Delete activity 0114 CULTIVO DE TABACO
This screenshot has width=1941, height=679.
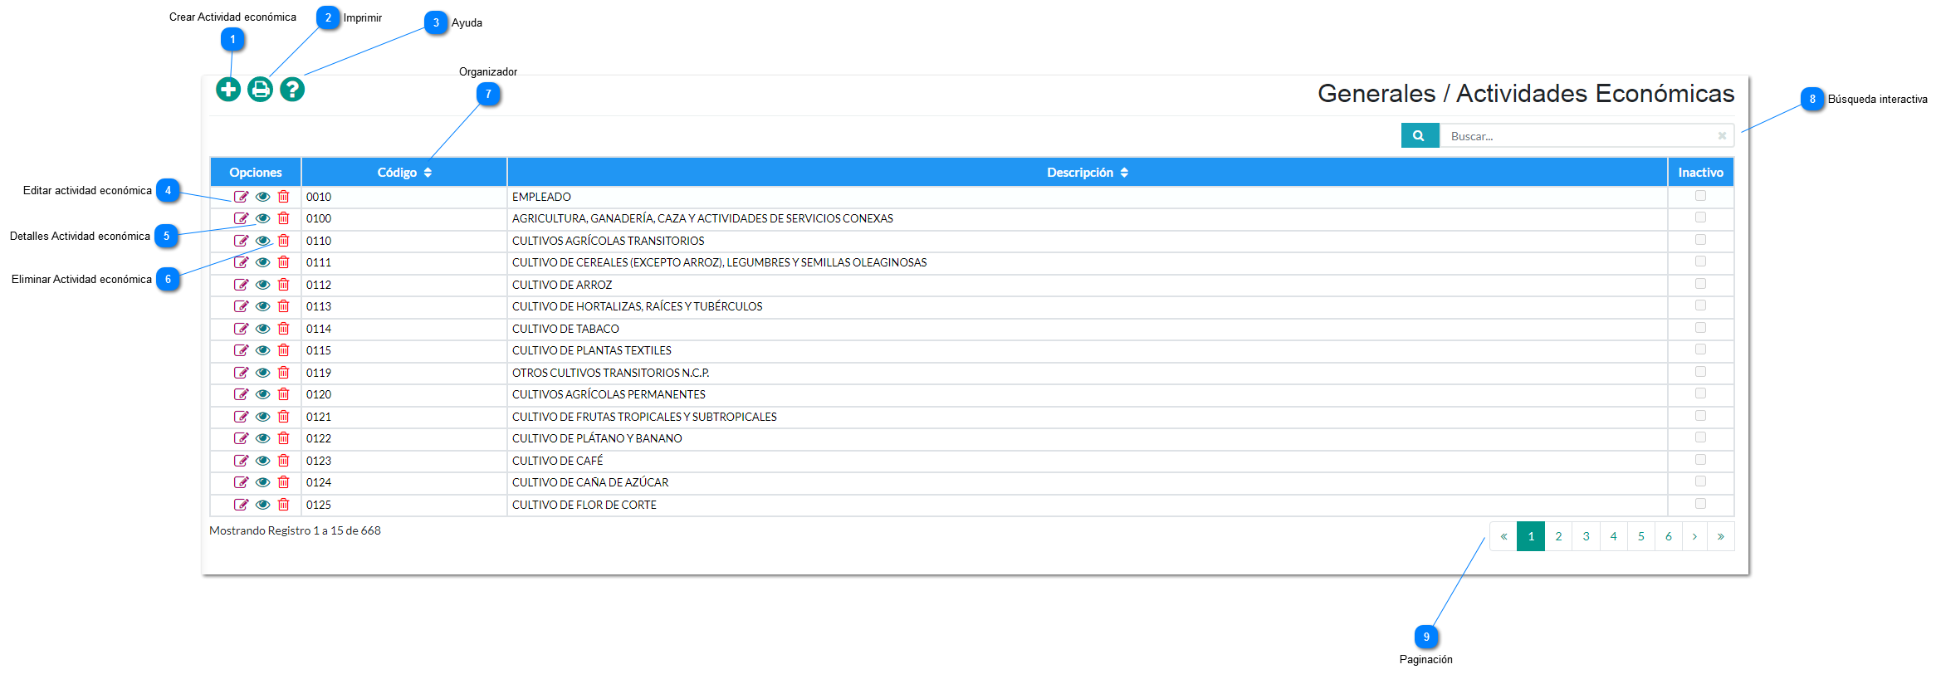click(284, 329)
